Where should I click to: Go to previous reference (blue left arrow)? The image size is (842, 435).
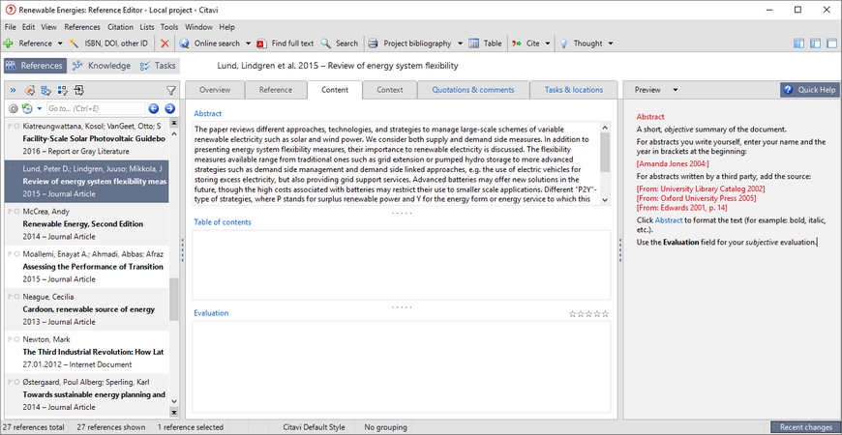point(154,109)
